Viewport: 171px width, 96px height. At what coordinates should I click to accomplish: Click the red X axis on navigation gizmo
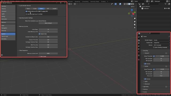pos(133,14)
